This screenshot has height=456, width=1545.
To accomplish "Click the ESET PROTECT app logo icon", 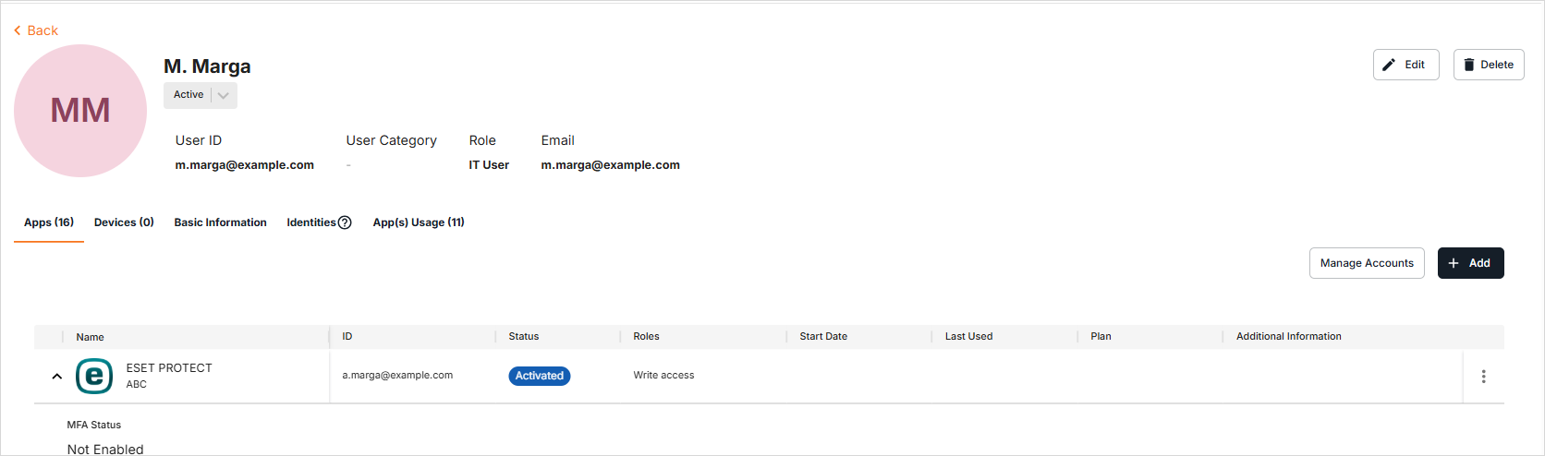I will pos(93,376).
